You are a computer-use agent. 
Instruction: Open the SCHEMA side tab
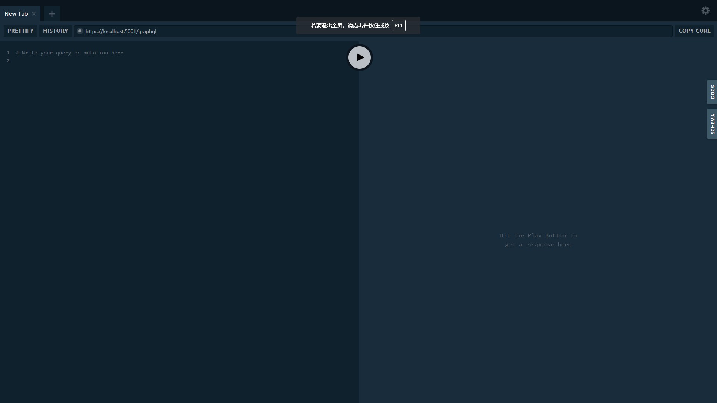click(x=712, y=124)
